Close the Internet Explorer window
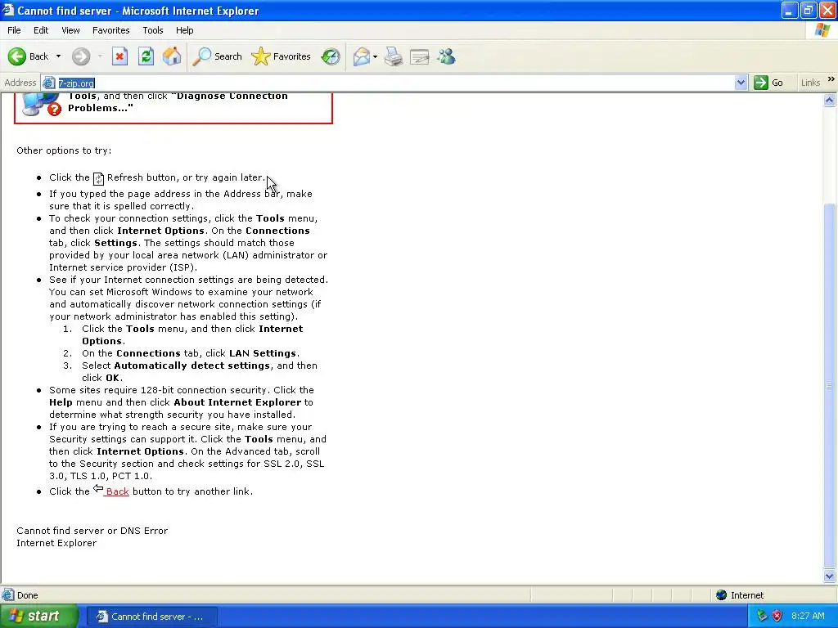The image size is (838, 628). click(x=828, y=10)
